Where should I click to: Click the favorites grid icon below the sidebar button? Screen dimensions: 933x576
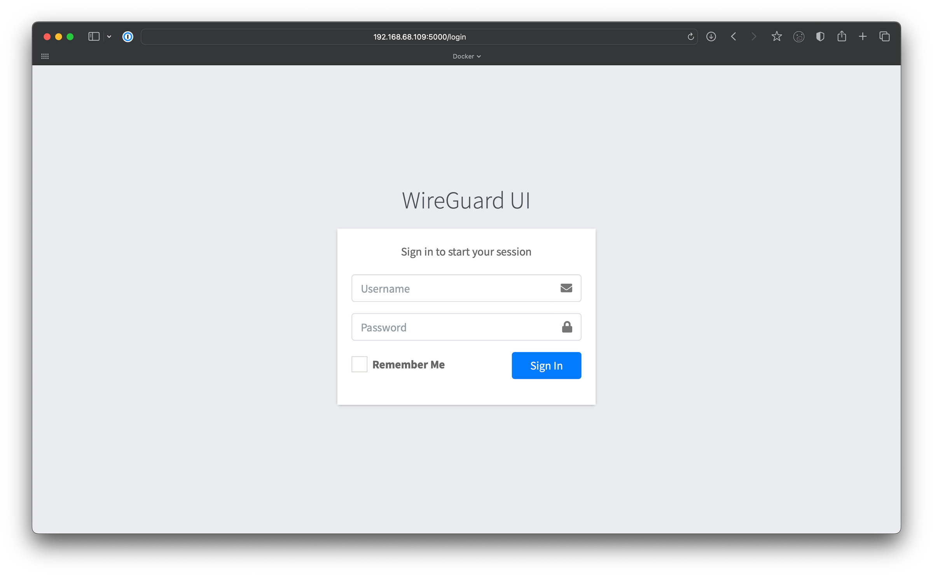point(45,56)
